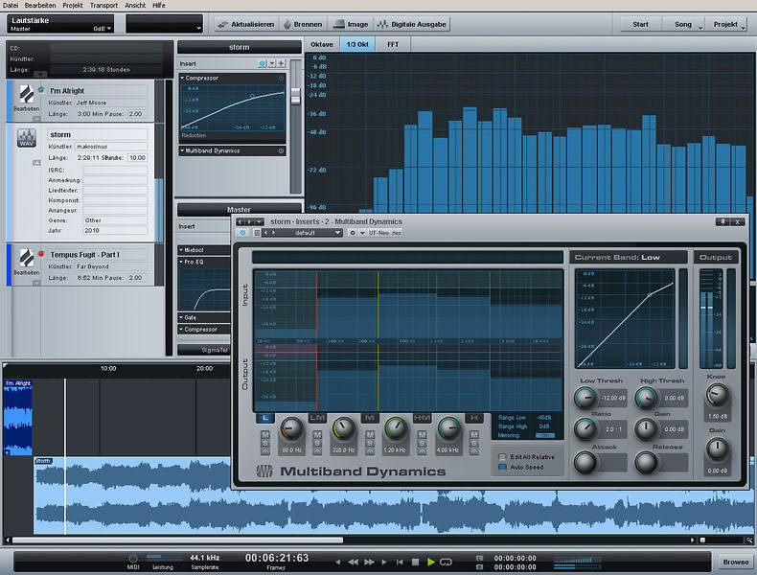Select the HM band button

tap(422, 418)
